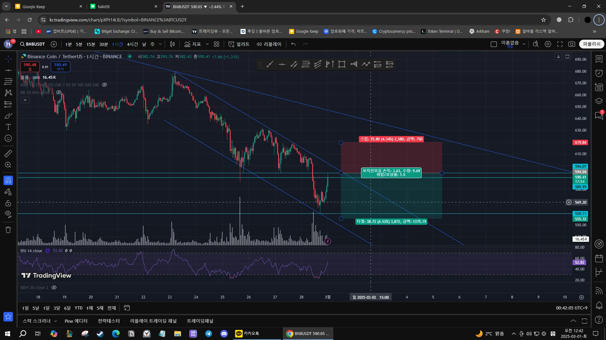This screenshot has width=606, height=340.
Task: Expand the timeframe interval dropdown arrow
Action: [x=160, y=44]
